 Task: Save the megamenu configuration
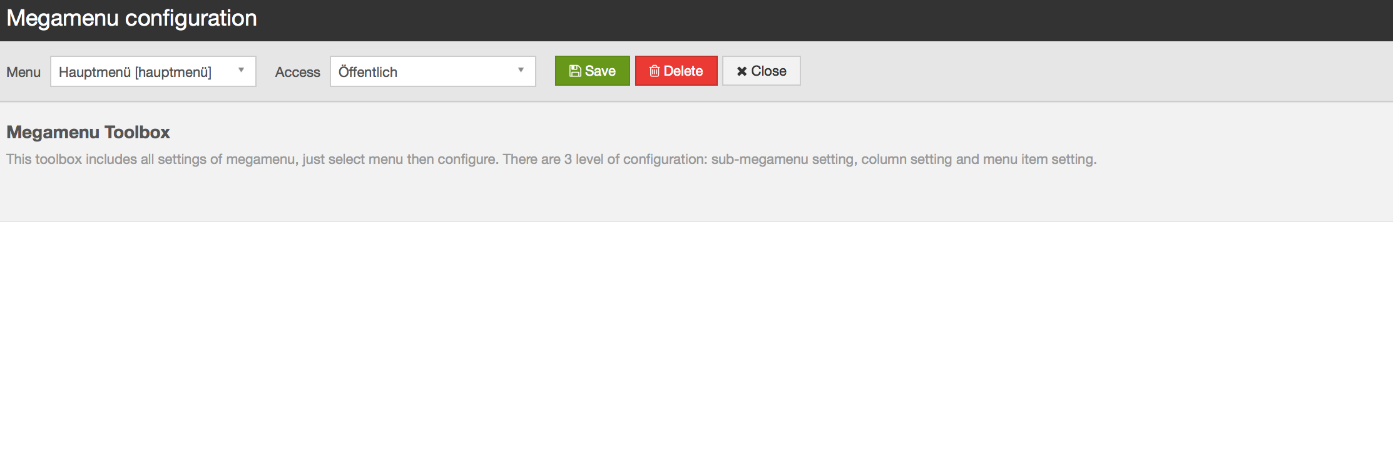(x=592, y=71)
